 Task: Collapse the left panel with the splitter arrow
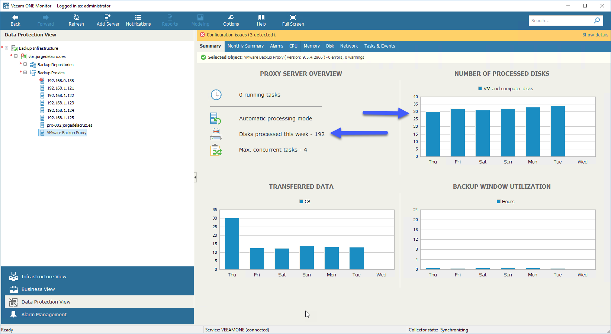(x=195, y=178)
